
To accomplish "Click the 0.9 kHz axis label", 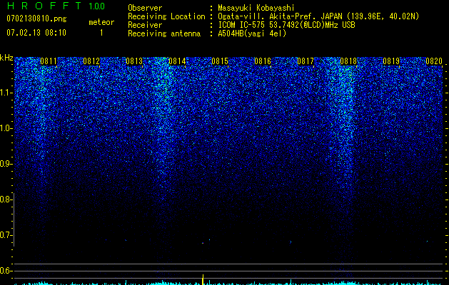I will click(6, 164).
